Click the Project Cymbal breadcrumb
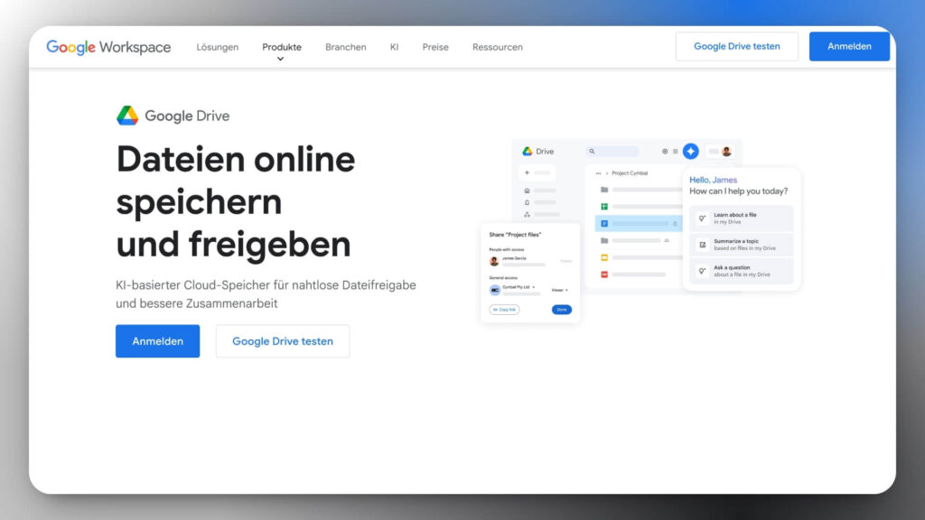Screen dimensions: 925x520 (630, 173)
